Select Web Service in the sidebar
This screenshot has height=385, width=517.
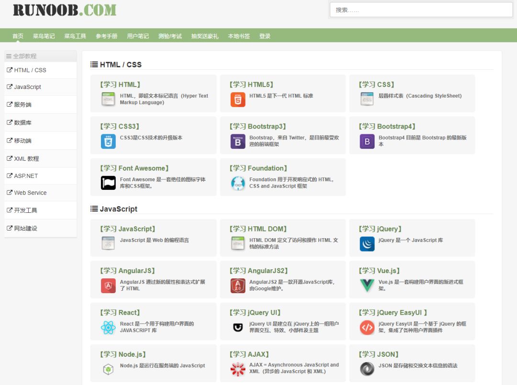[x=41, y=193]
